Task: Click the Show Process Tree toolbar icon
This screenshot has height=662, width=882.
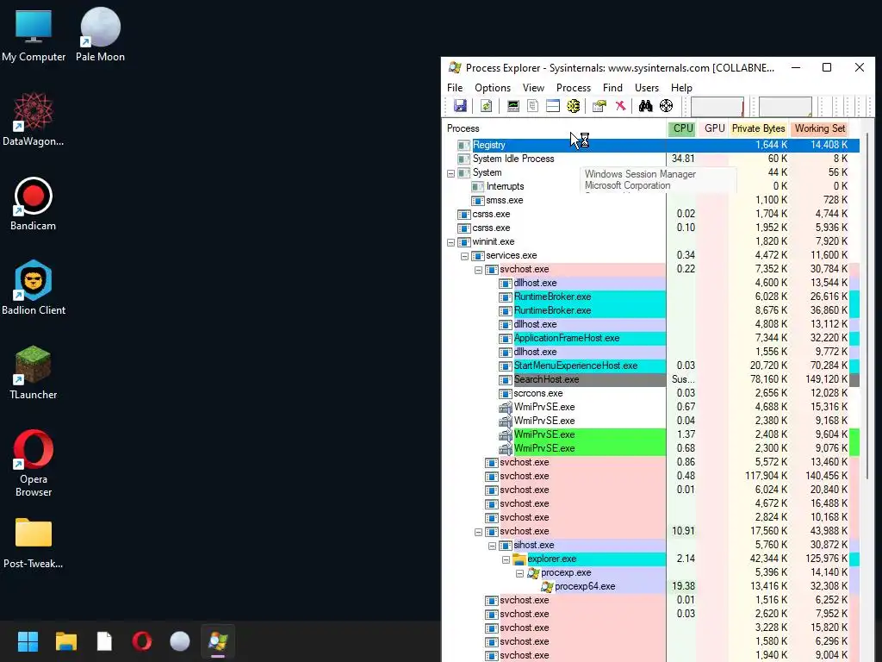Action: click(532, 106)
